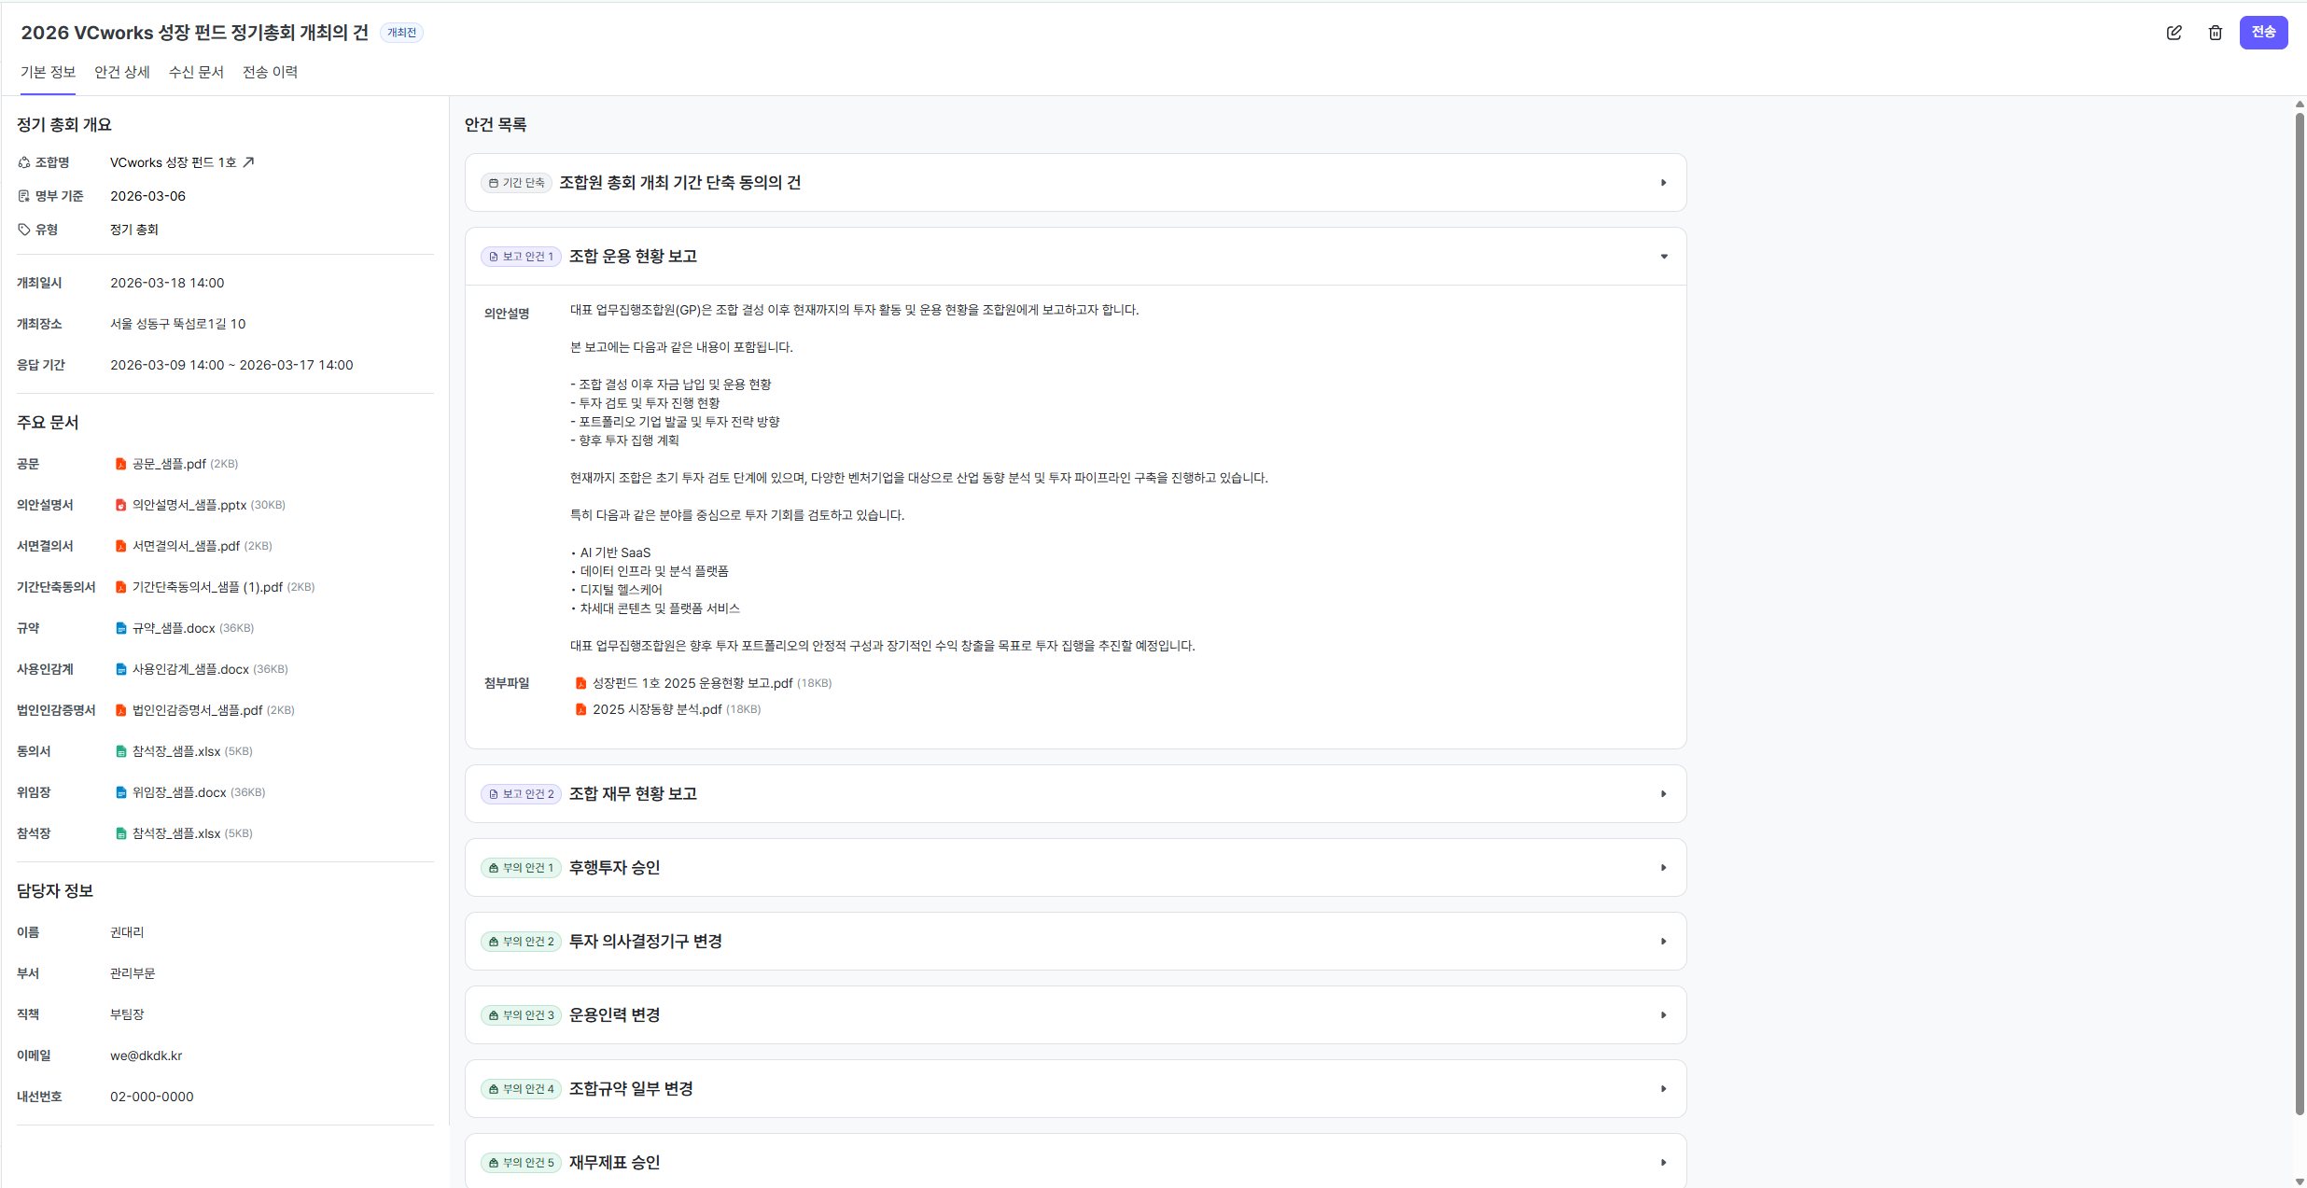
Task: Click the 의안설명서_샘플.pptx file icon
Action: click(120, 505)
